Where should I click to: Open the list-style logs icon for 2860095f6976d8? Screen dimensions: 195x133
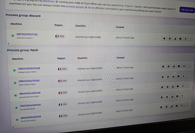[184, 66]
